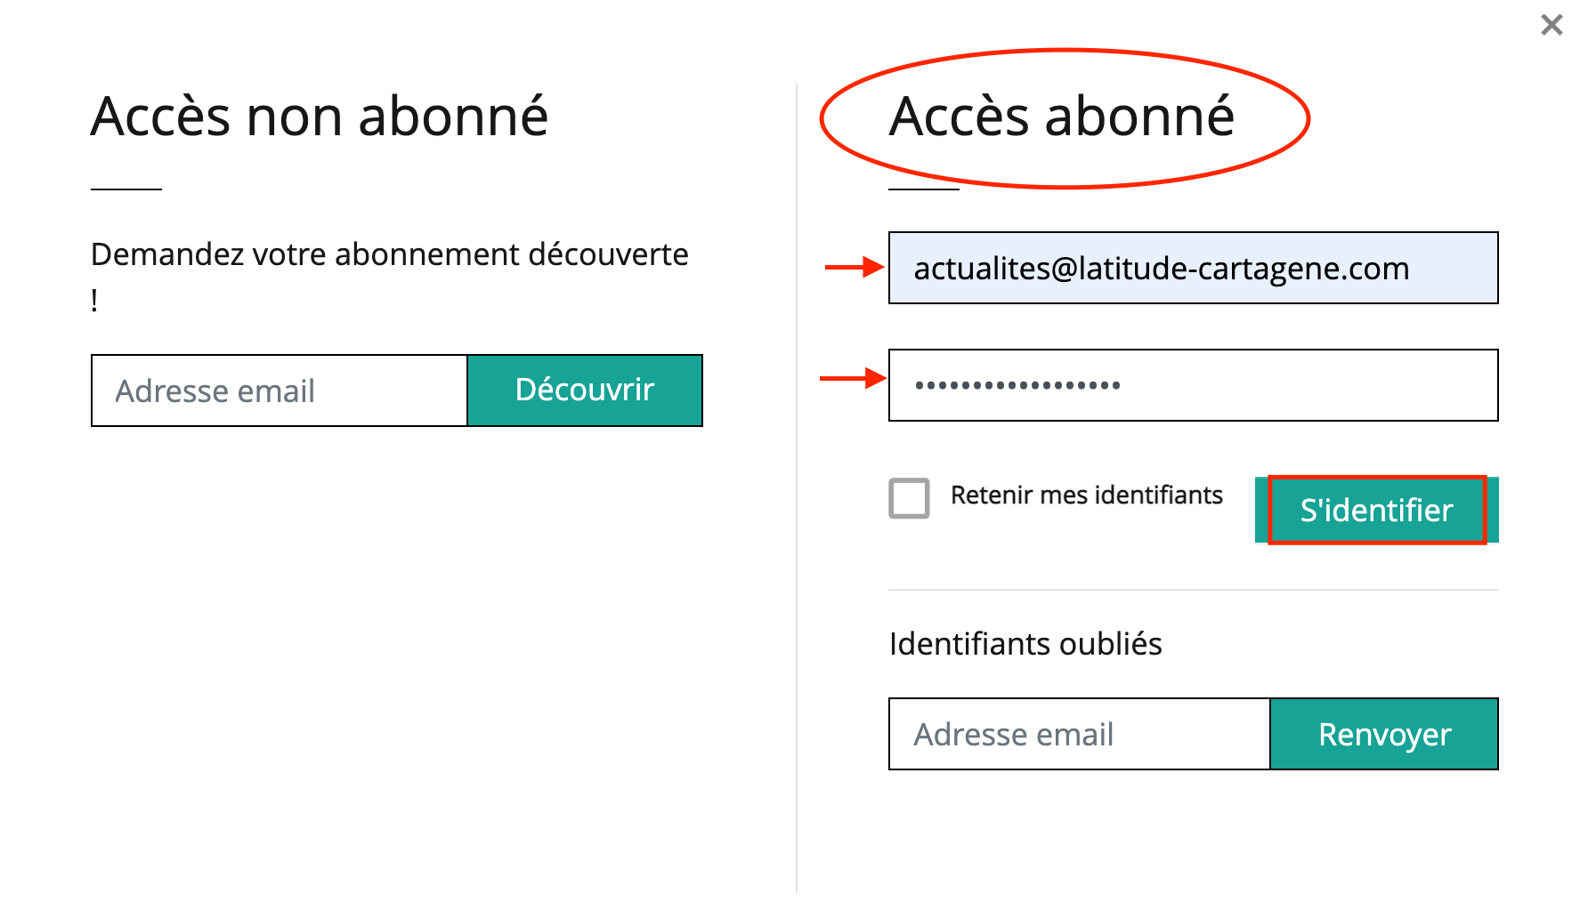Click the Accès non abonné heading
The width and height of the screenshot is (1588, 918).
[x=320, y=117]
